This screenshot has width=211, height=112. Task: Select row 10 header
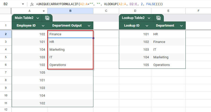6,95
